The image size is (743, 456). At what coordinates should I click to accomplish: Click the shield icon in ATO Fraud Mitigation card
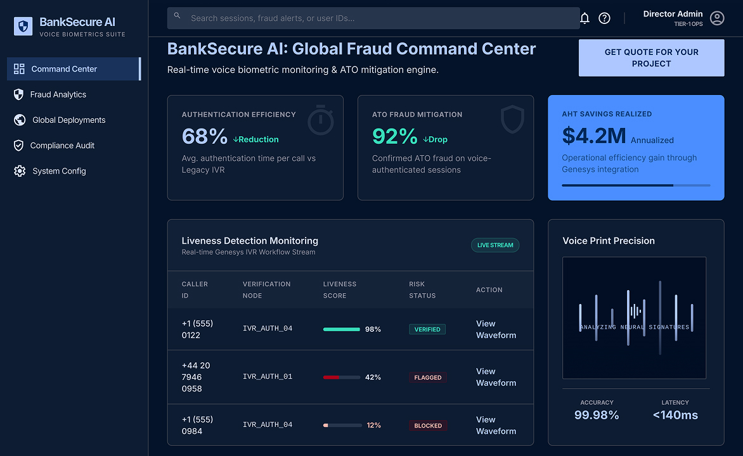(x=512, y=119)
